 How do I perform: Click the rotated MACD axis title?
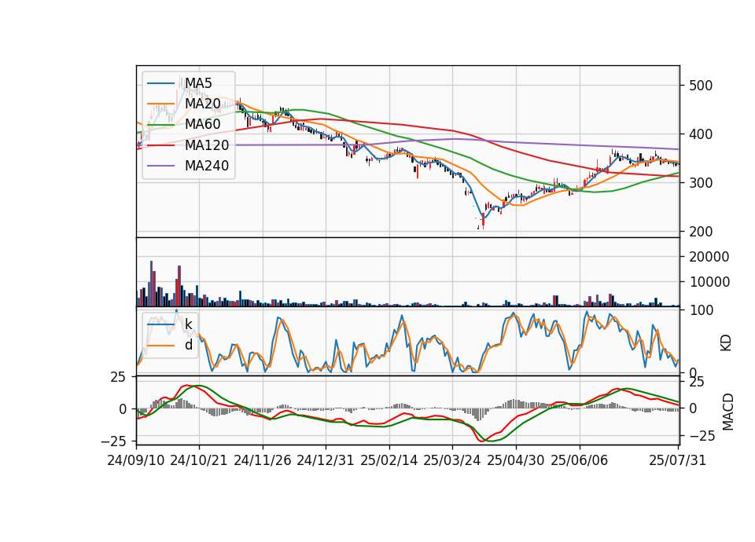coord(727,412)
